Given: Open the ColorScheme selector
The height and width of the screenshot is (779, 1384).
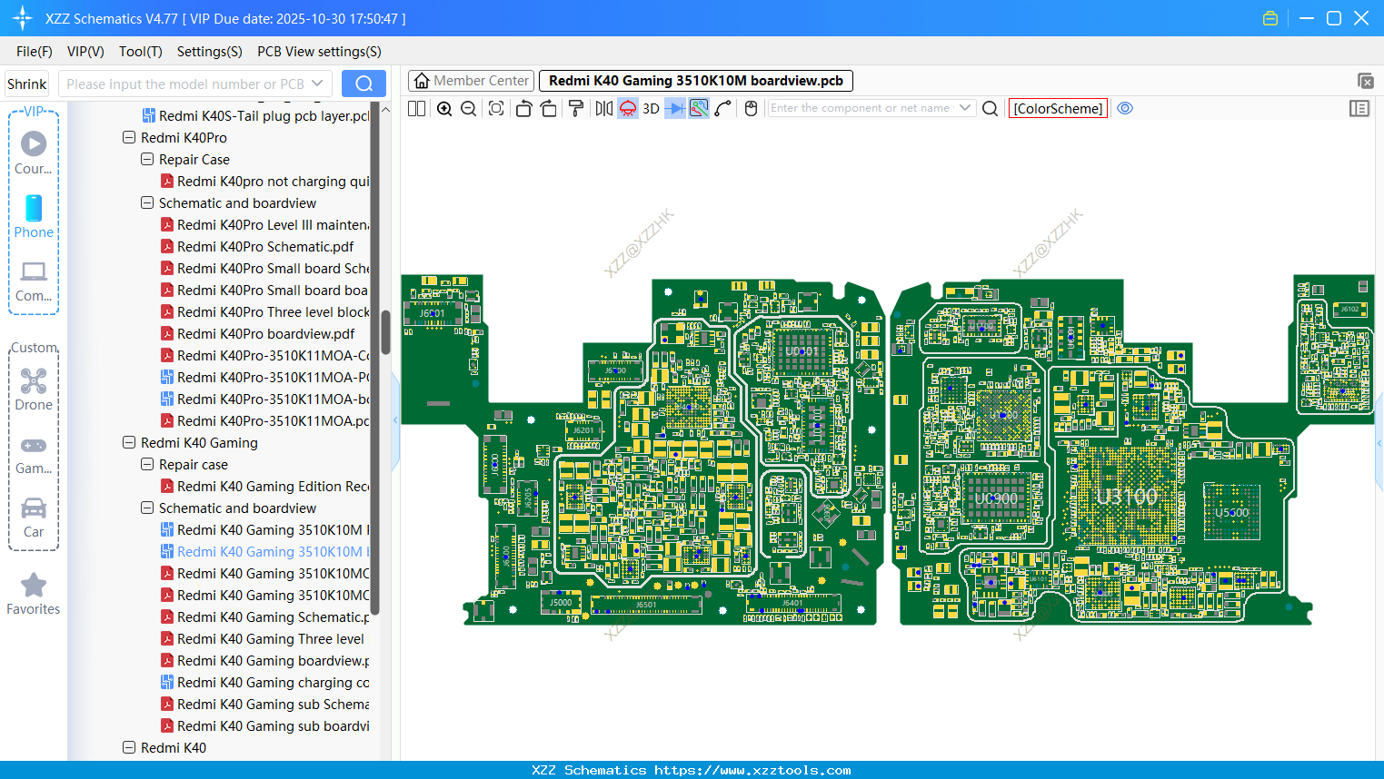Looking at the screenshot, I should pos(1058,108).
